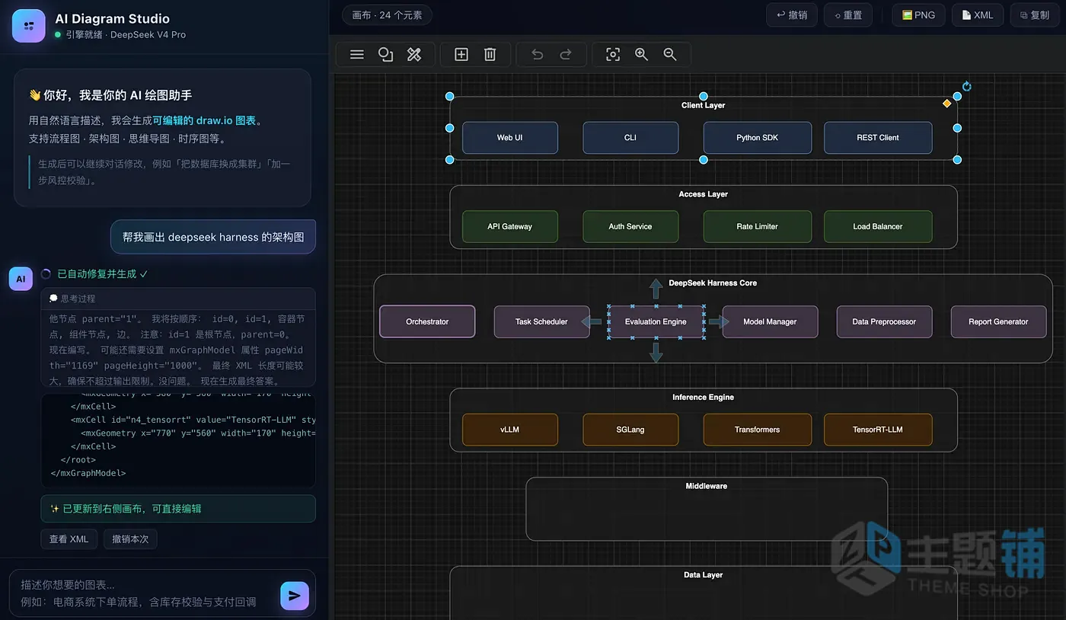
Task: Click the 已自动修复并生成 status text
Action: (x=102, y=274)
